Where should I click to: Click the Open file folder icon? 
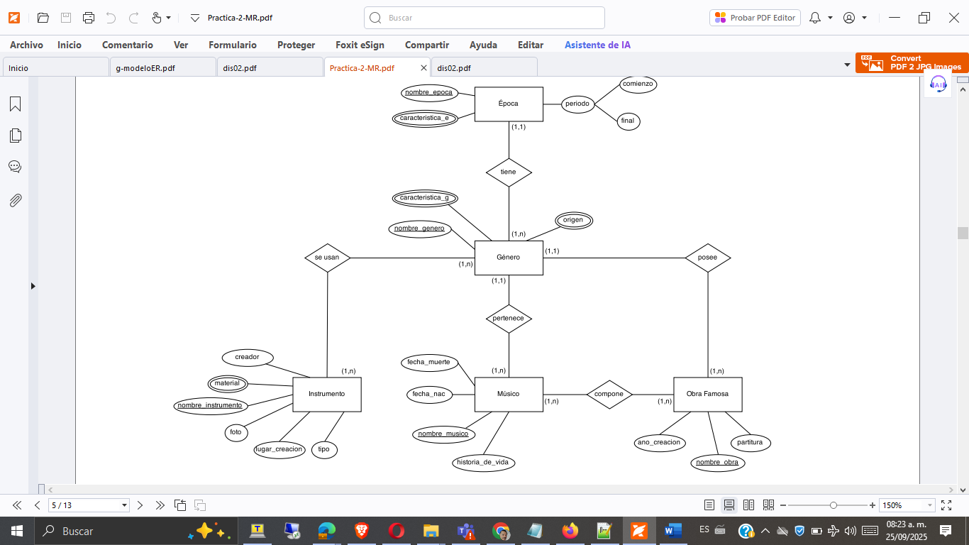click(x=43, y=18)
